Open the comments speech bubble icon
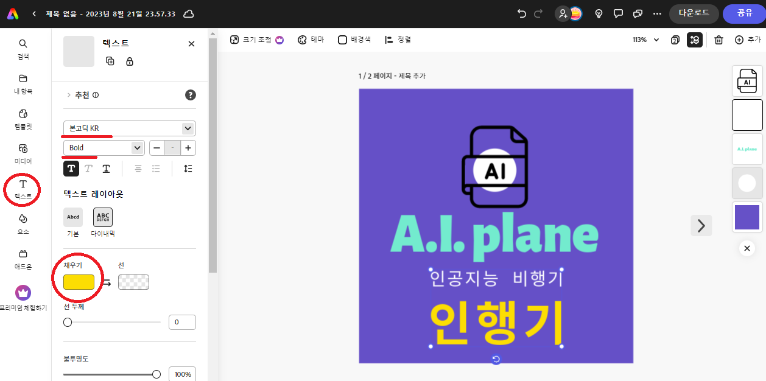Screen dimensions: 766x381 coord(618,13)
